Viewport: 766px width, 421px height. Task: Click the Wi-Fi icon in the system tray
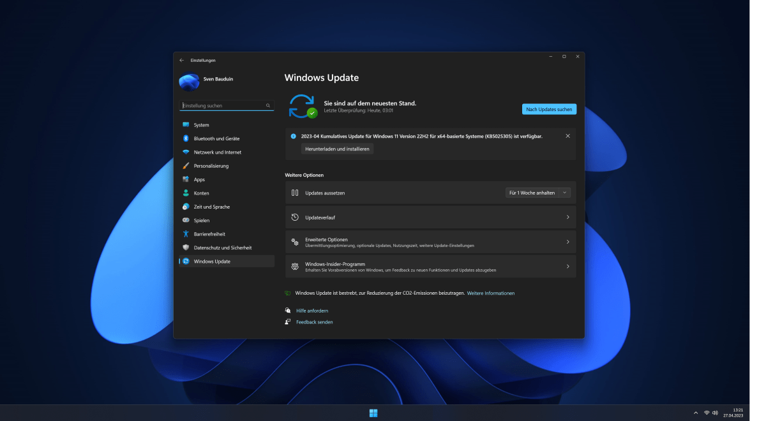click(x=707, y=413)
